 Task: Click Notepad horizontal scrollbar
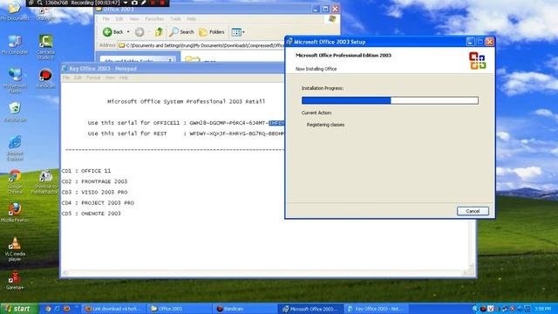click(x=265, y=273)
